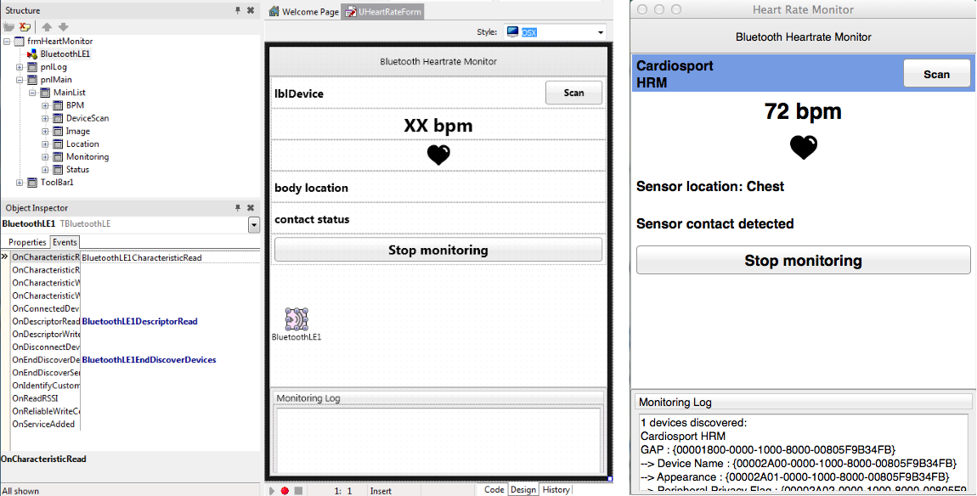Click the Scan button on the designed form
The height and width of the screenshot is (496, 977).
tap(573, 93)
